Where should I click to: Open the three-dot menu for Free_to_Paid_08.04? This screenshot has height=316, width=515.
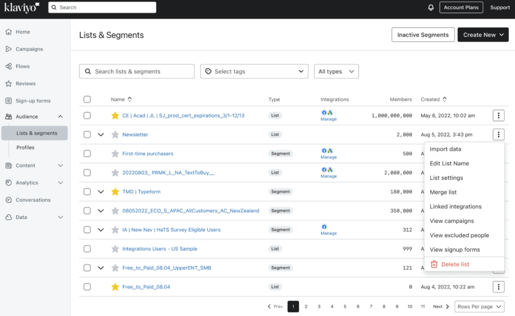498,287
